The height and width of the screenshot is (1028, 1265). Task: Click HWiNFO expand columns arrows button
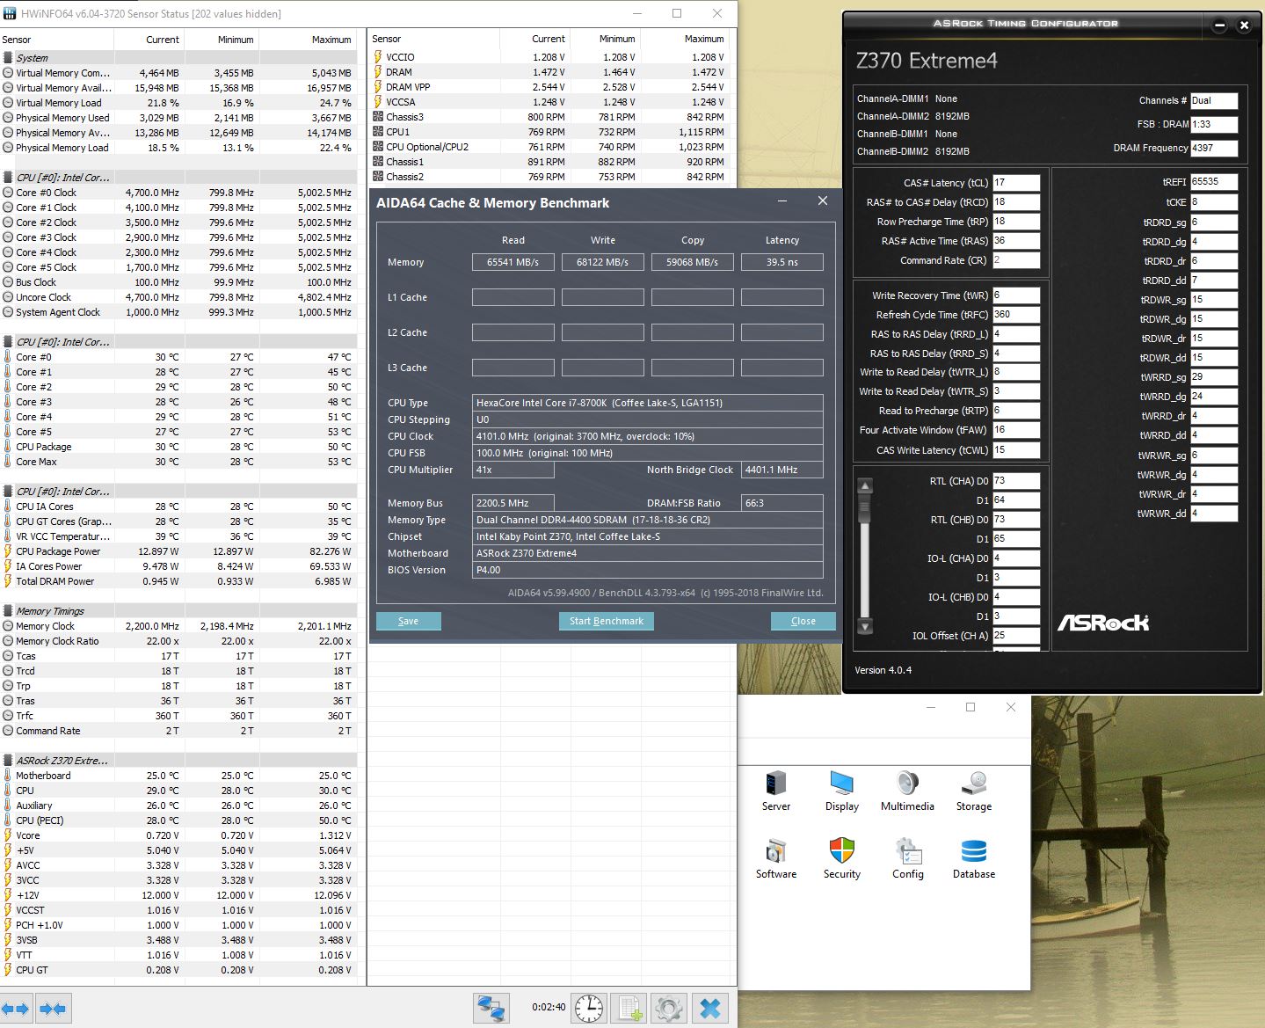pyautogui.click(x=16, y=1008)
